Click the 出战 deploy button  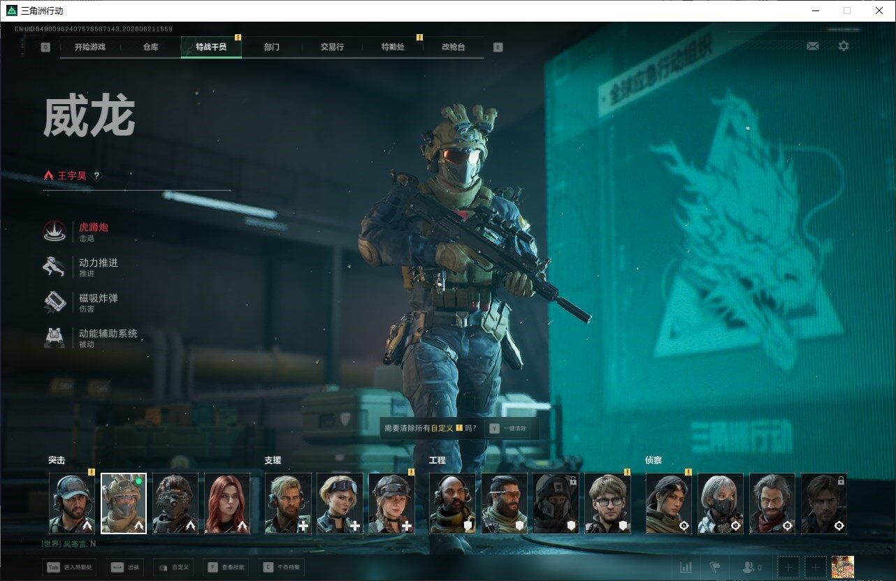pyautogui.click(x=126, y=567)
